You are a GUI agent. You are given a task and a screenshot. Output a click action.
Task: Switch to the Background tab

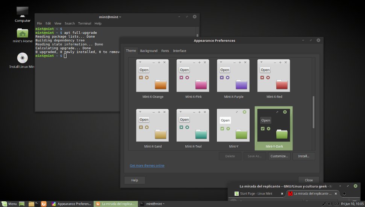(x=148, y=51)
